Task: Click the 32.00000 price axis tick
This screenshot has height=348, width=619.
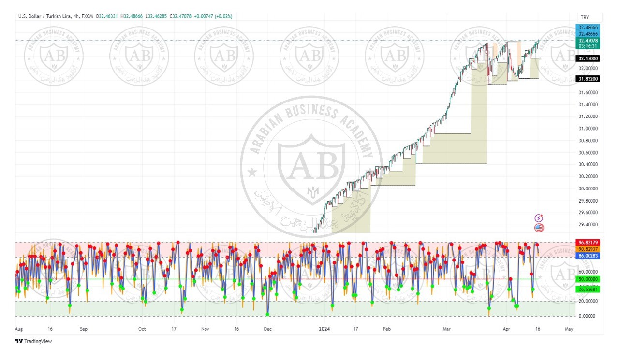Action: [589, 69]
